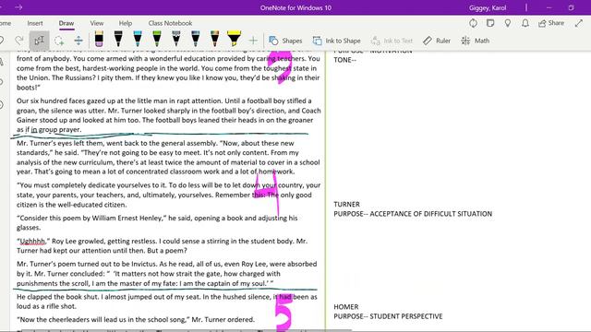Click the grayed Ink to Text button
The height and width of the screenshot is (332, 591).
click(392, 41)
